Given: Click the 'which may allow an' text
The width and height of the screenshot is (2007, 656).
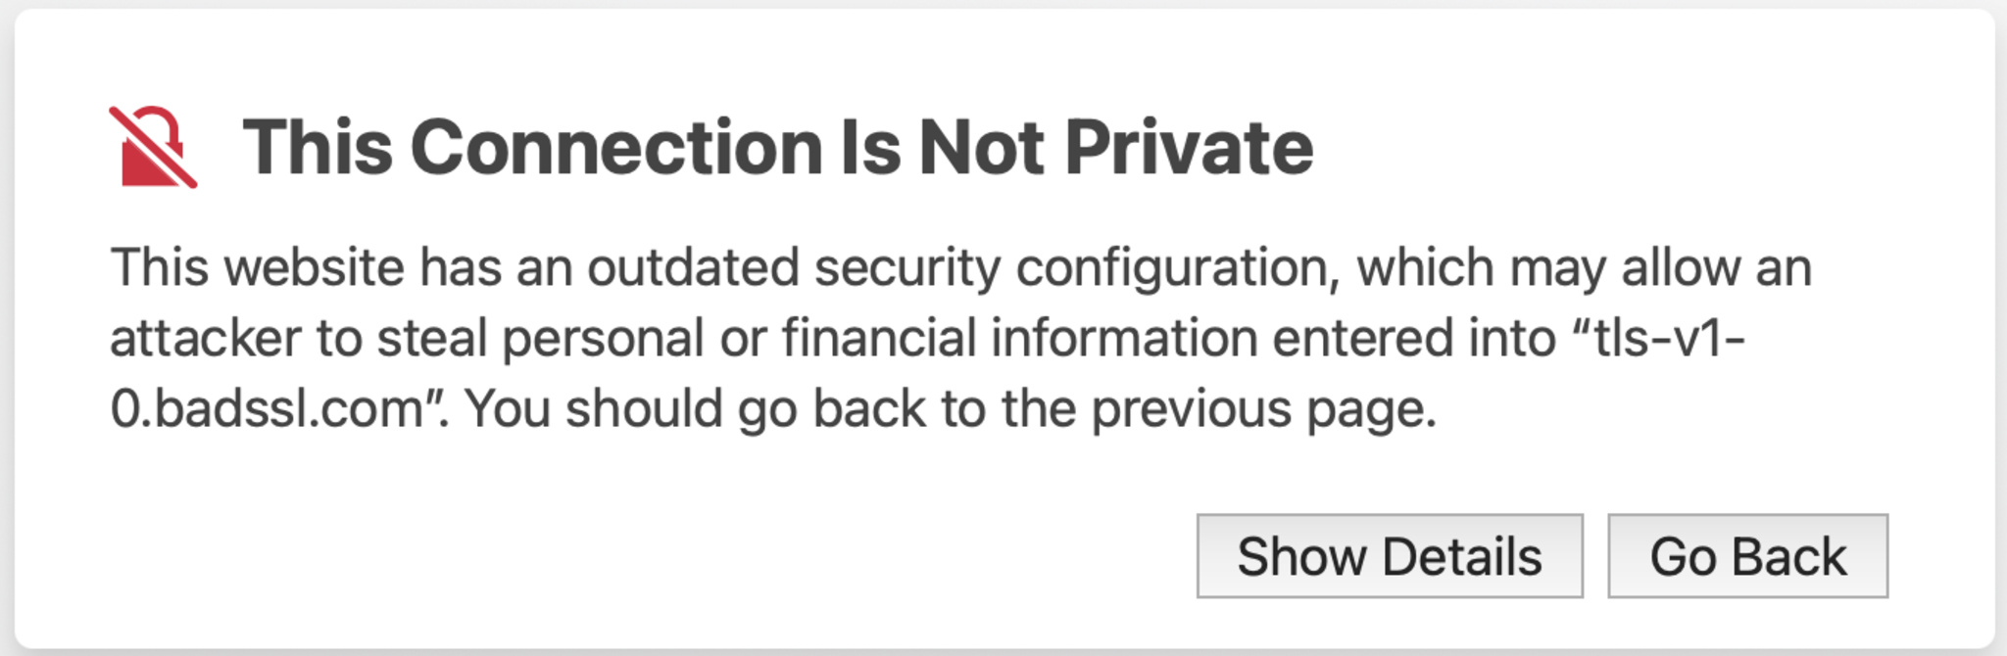Looking at the screenshot, I should tap(1584, 267).
